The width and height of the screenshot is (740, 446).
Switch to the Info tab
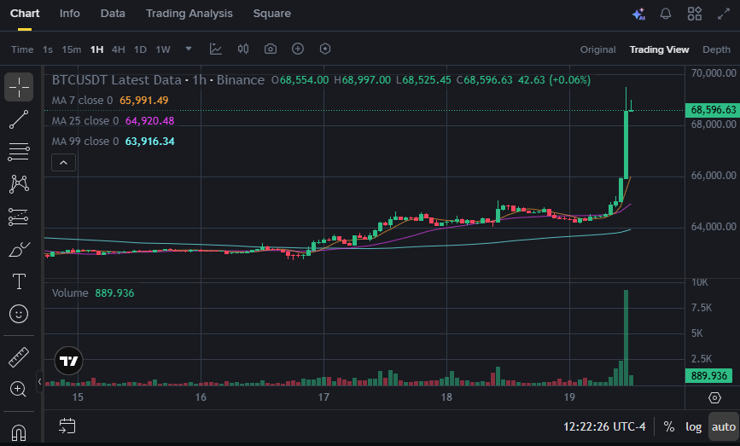(x=70, y=14)
